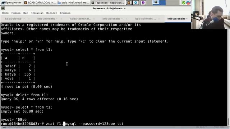Viewport: 230px width, 129px height.
Task: Click the 'katya' table row
Action: 18,74
